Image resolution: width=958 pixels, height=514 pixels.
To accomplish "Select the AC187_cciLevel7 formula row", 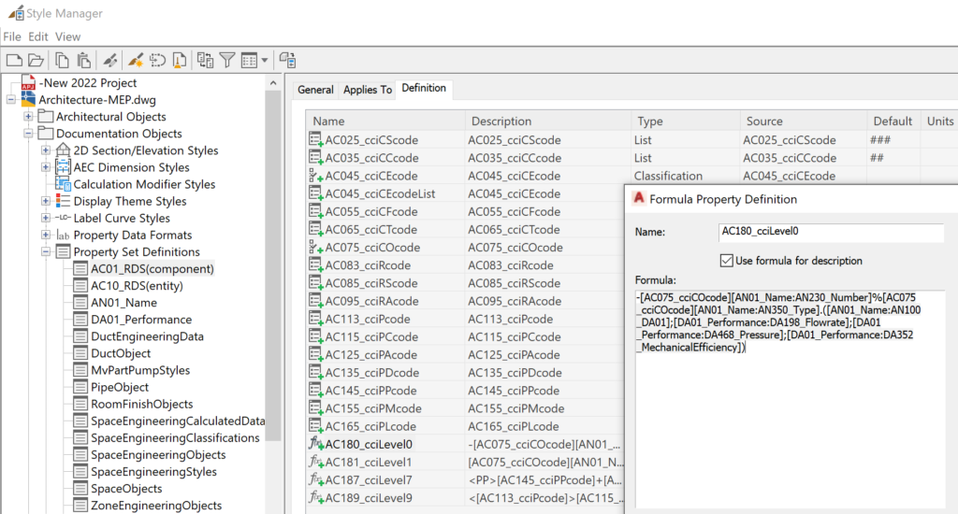I will tap(466, 479).
